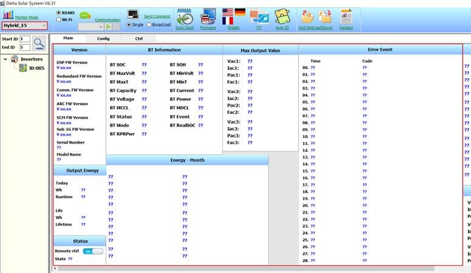Click the Inverters tree label

click(32, 59)
